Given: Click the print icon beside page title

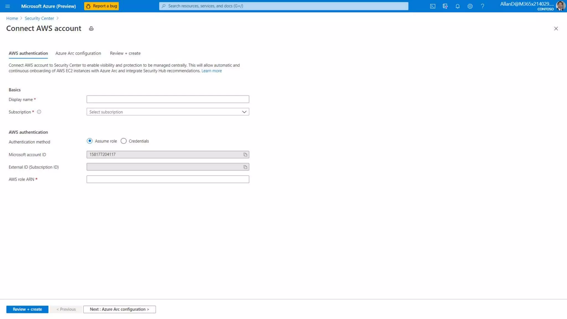Looking at the screenshot, I should [91, 29].
